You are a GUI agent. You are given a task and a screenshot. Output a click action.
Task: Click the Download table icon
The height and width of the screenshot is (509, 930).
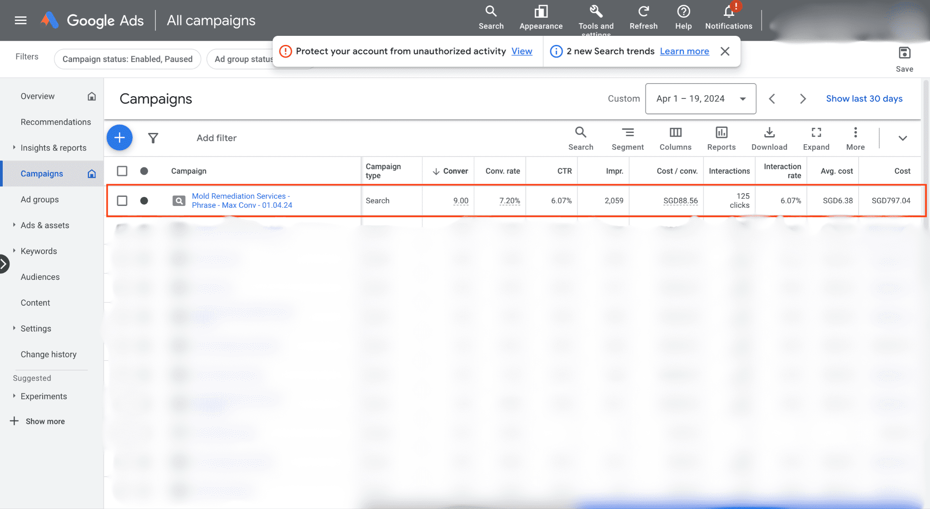(x=769, y=133)
